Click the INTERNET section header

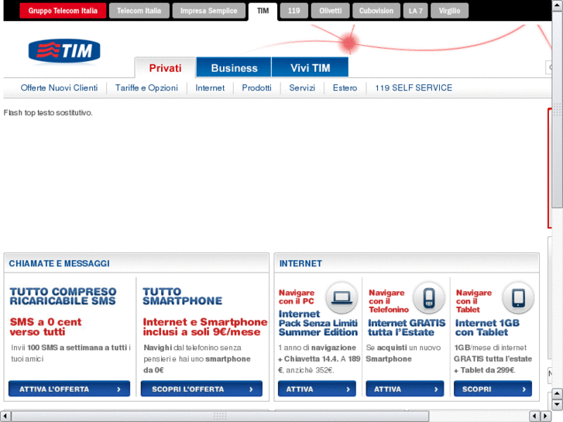click(x=300, y=263)
